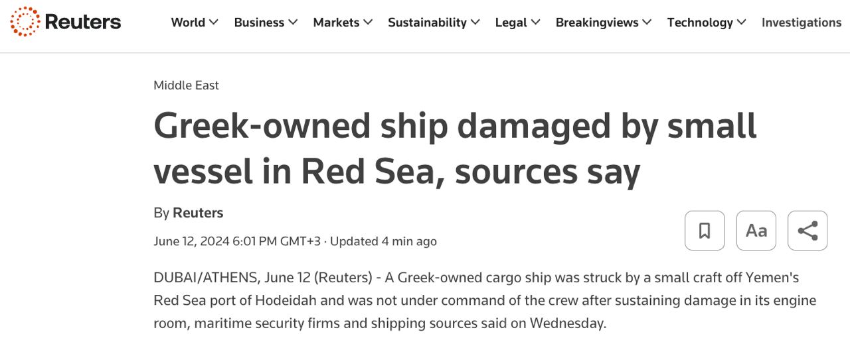Go to the Investigations section
This screenshot has height=340, width=850.
click(x=802, y=23)
